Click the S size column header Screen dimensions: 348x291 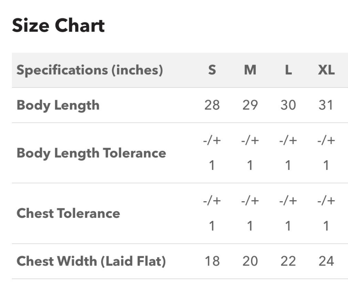coord(212,70)
